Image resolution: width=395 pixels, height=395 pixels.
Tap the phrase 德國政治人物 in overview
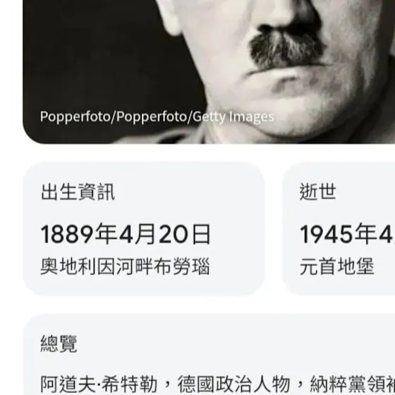[233, 384]
